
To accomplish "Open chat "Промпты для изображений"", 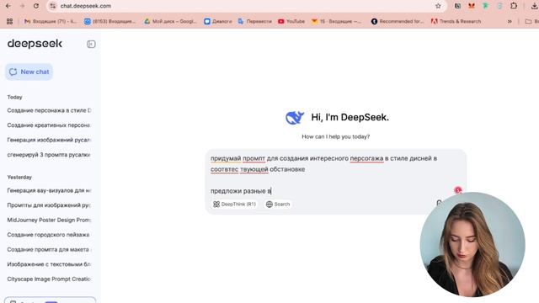I will click(49, 205).
